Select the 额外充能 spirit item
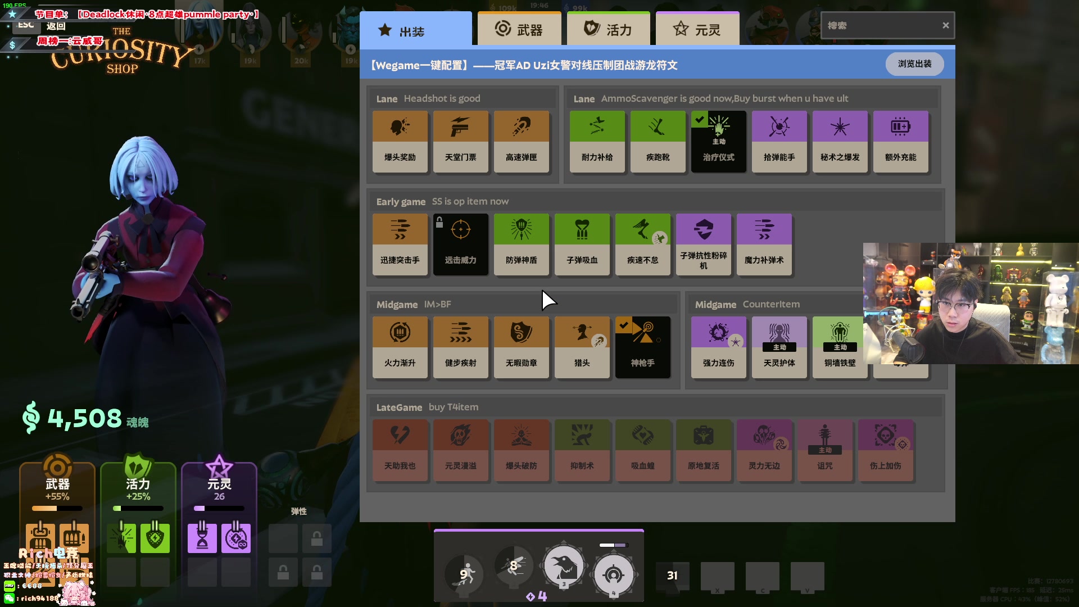This screenshot has width=1079, height=607. [x=900, y=141]
